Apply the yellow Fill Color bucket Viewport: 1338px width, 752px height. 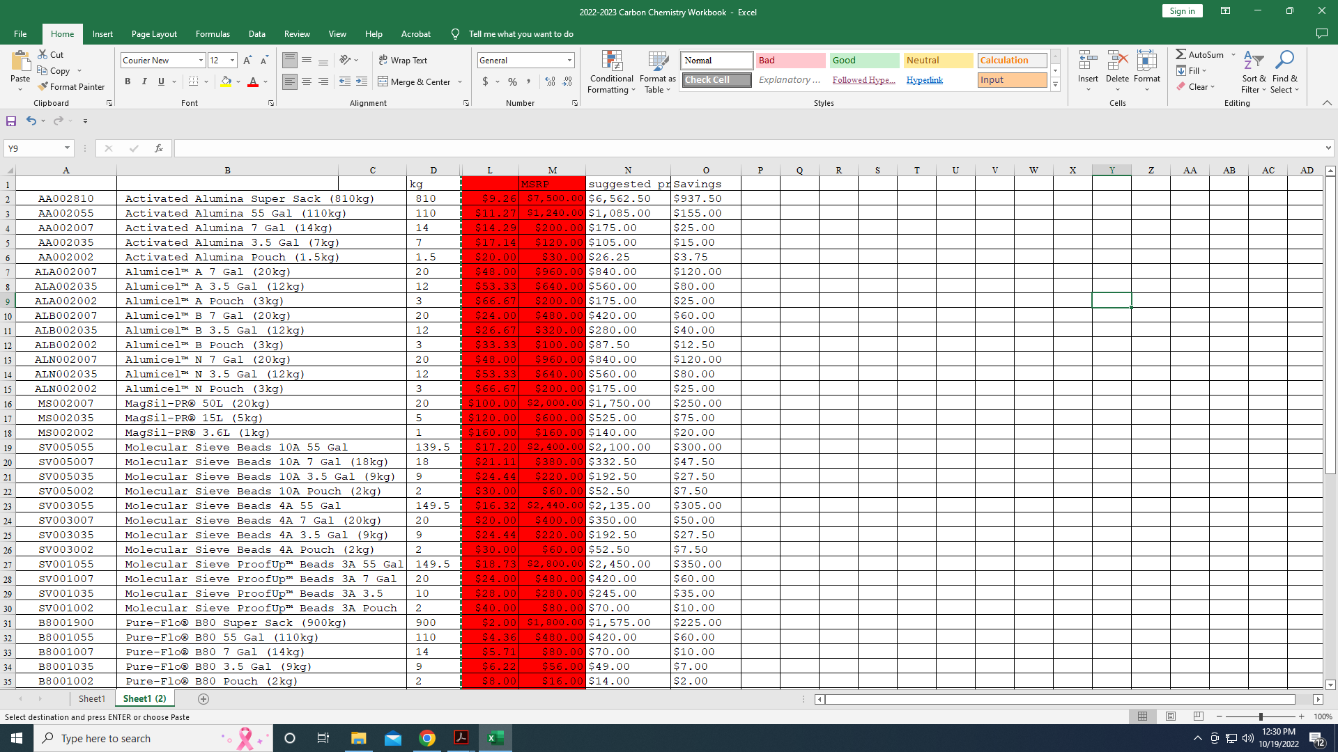(226, 81)
